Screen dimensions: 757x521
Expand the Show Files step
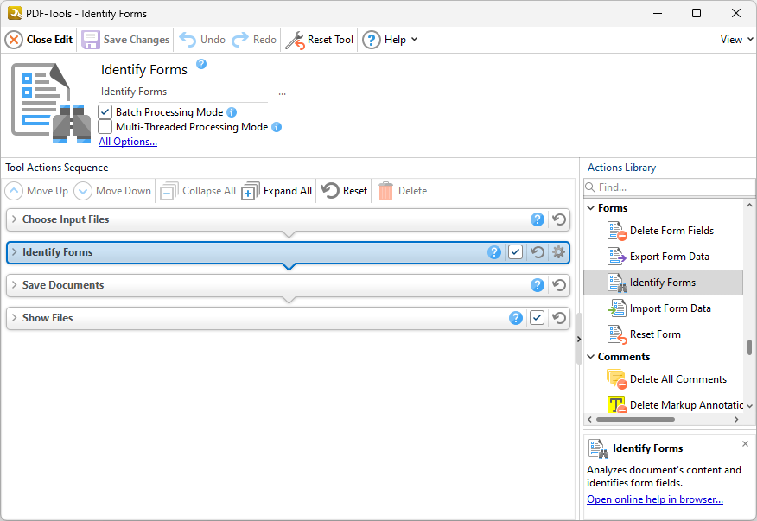click(x=14, y=318)
